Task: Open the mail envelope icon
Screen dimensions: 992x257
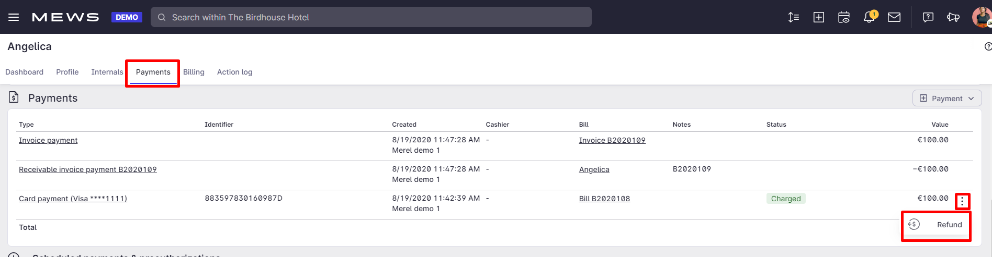Action: tap(894, 17)
